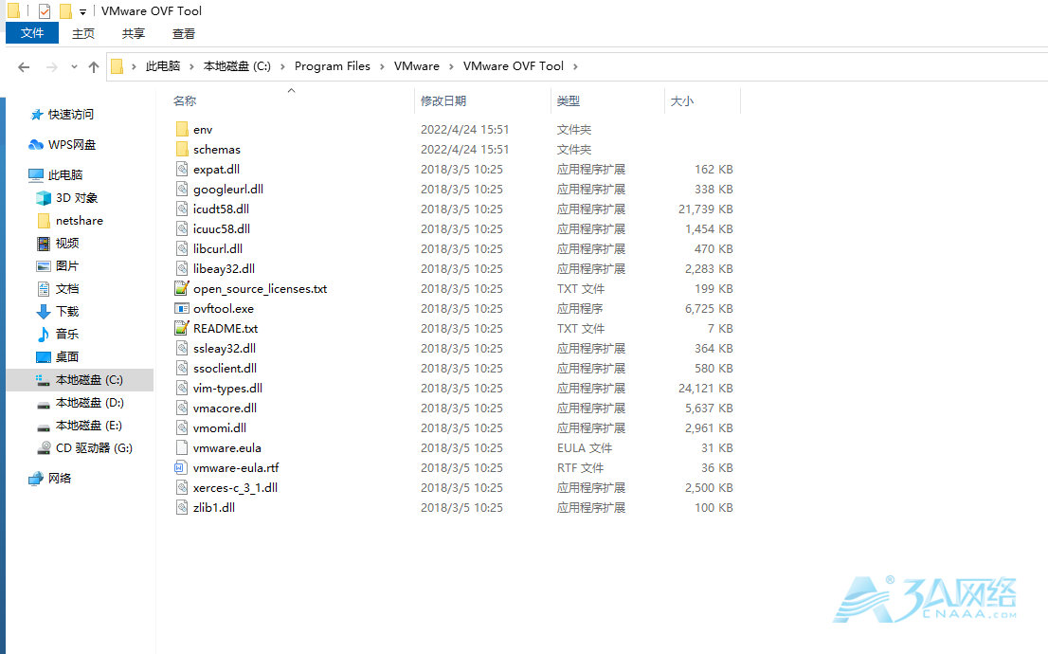Expand chevron after Program Files in address bar
This screenshot has width=1048, height=654.
382,66
